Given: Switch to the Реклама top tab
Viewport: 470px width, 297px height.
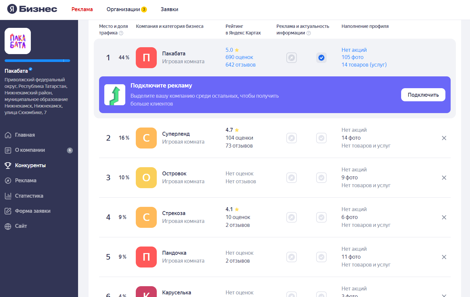Looking at the screenshot, I should (82, 9).
